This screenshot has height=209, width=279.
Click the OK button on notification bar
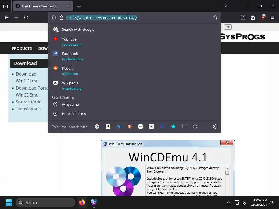coord(228,27)
